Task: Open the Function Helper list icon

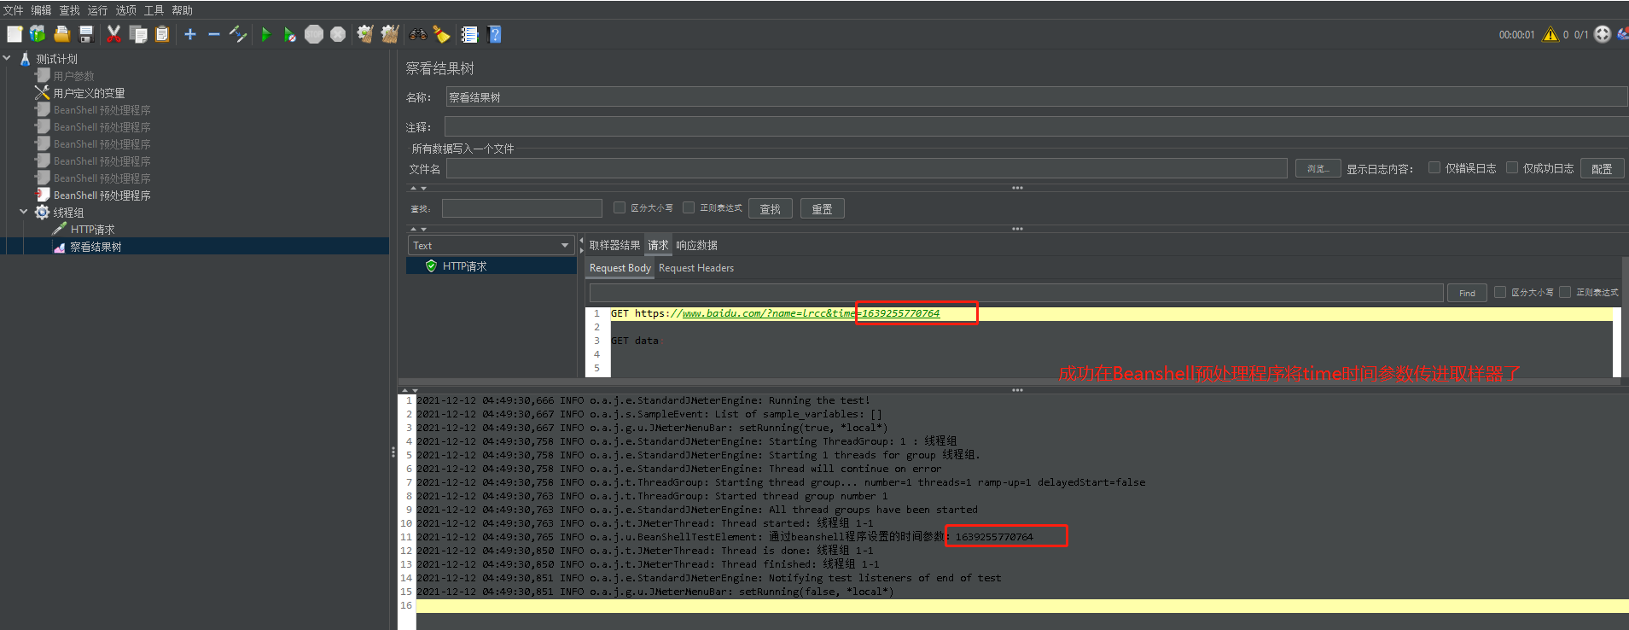Action: pos(469,34)
